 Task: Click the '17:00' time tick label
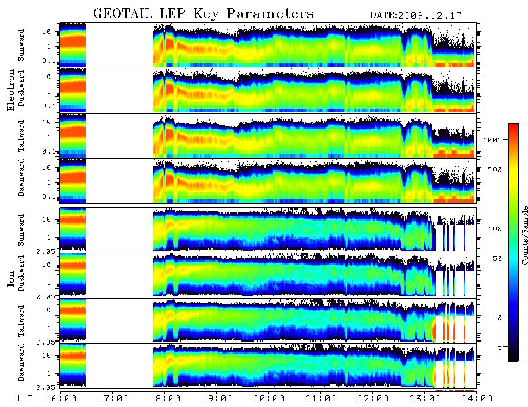pyautogui.click(x=113, y=399)
